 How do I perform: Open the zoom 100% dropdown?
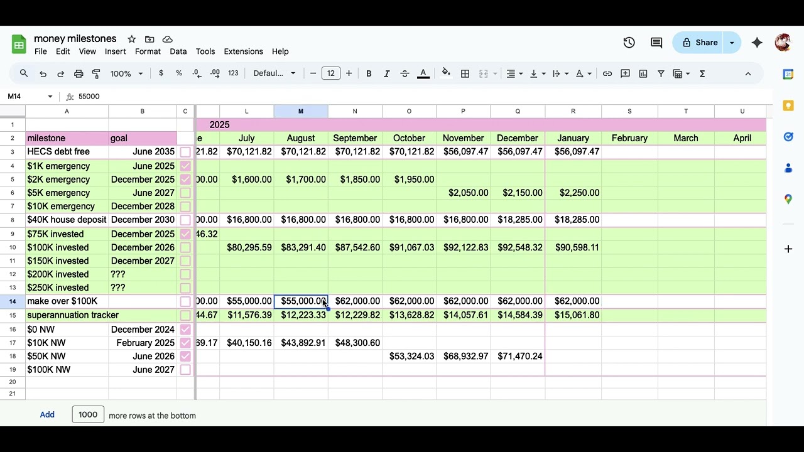click(126, 73)
